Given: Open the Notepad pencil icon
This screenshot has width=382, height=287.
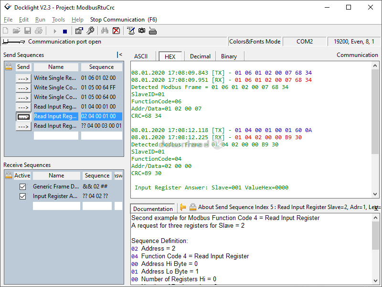Looking at the screenshot, I should tap(131, 31).
